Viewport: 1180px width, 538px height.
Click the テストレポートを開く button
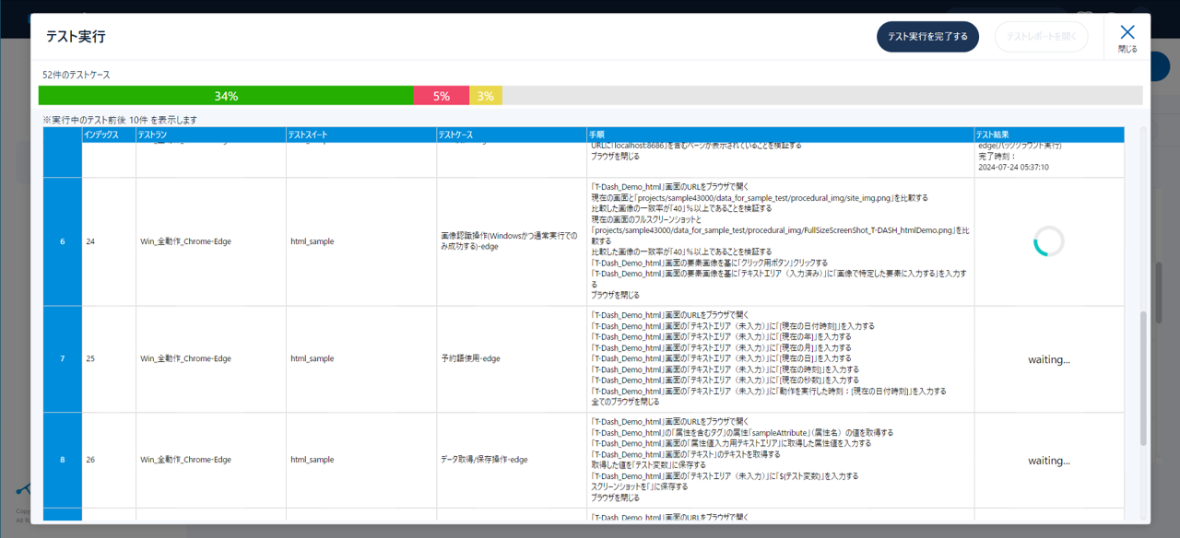pyautogui.click(x=1041, y=37)
